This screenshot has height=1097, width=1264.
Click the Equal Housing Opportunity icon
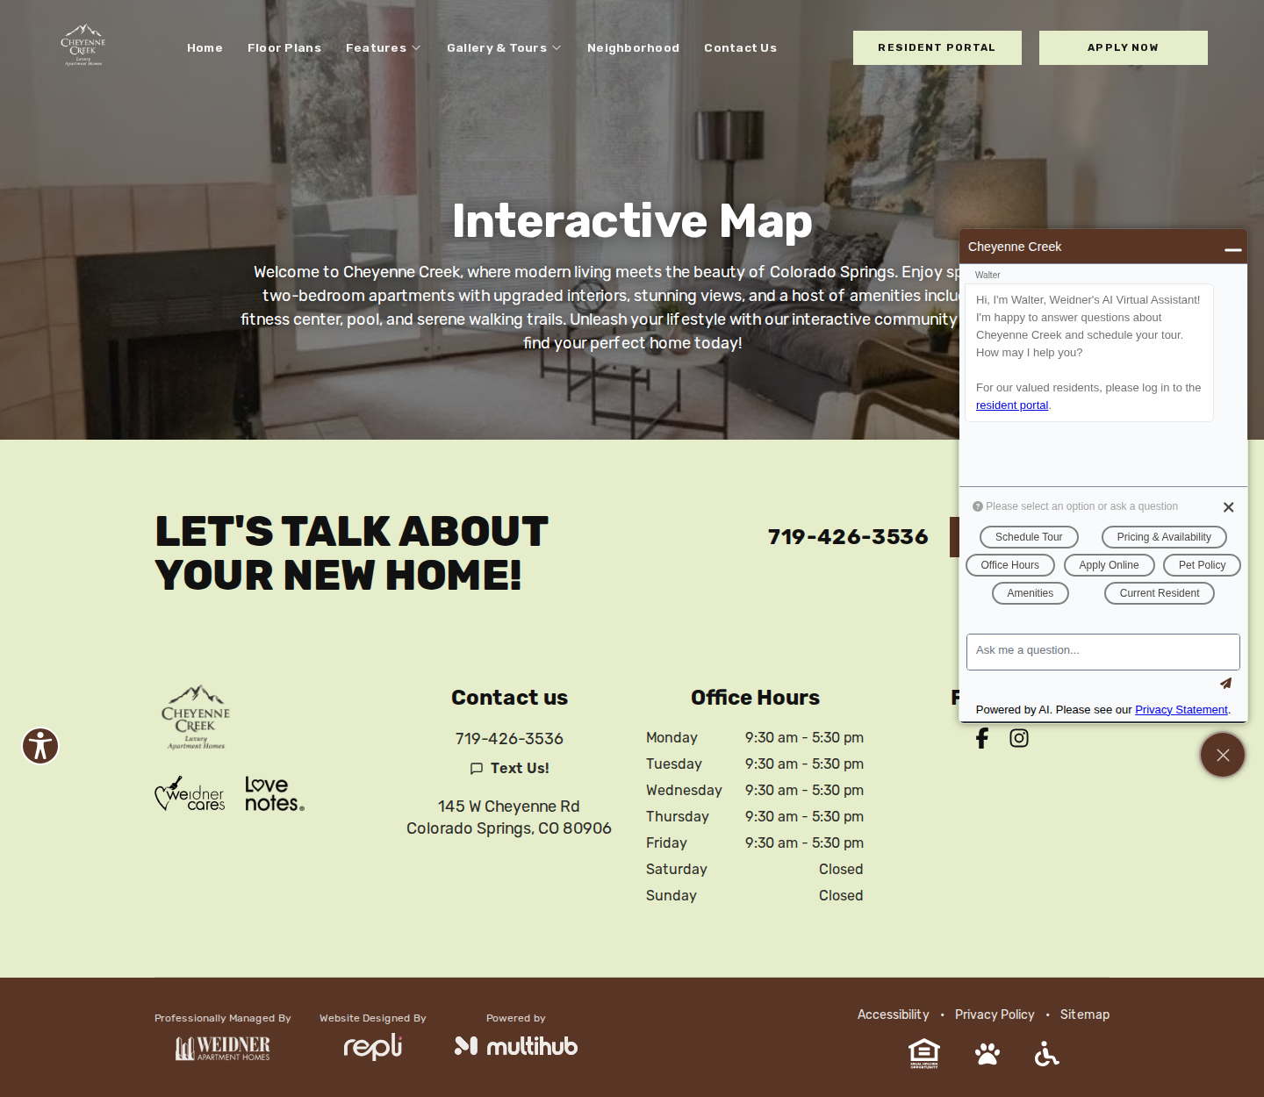[x=924, y=1053]
